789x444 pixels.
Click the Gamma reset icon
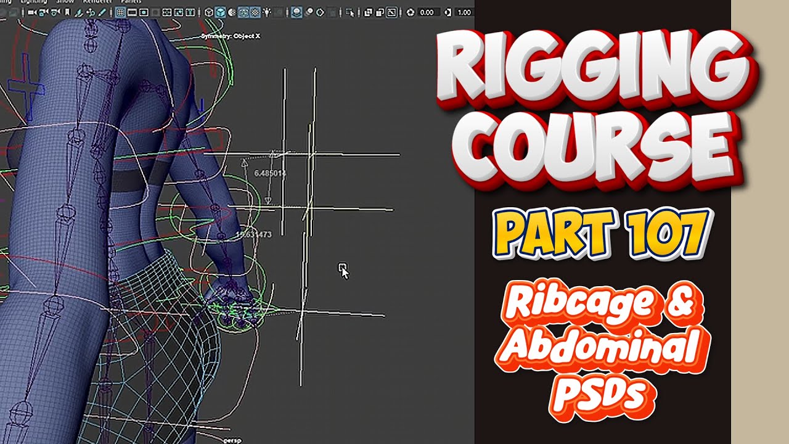[448, 12]
